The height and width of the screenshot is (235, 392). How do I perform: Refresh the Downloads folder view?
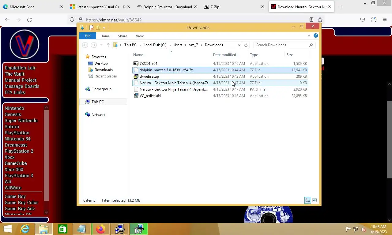pos(246,45)
